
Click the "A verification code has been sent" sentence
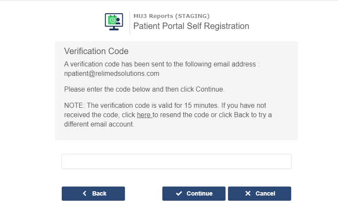pos(162,64)
